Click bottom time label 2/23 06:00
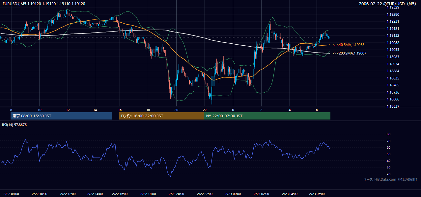Image resolution: width=421 pixels, height=197 pixels. pos(317,194)
